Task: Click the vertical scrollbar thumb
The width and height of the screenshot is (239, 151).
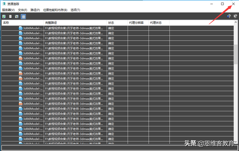Action: tap(236, 54)
